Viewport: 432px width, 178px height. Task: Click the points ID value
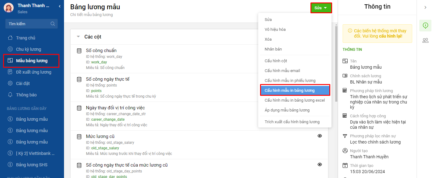[96, 91]
